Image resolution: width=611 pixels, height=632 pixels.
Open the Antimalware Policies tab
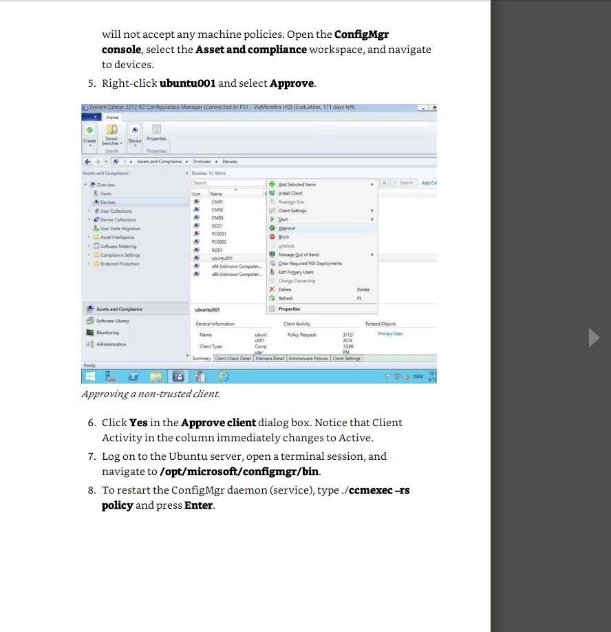point(308,358)
